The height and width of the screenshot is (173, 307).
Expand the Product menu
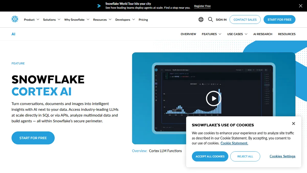(31, 19)
